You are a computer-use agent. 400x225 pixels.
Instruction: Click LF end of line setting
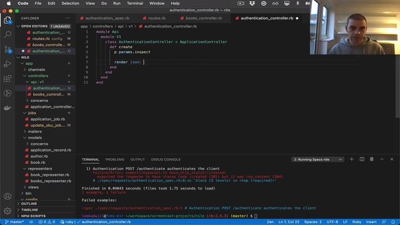345,222
